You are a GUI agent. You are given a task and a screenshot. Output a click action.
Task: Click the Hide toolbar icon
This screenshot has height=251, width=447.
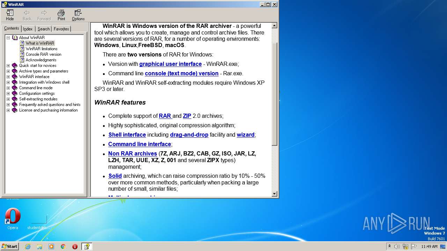(10, 15)
